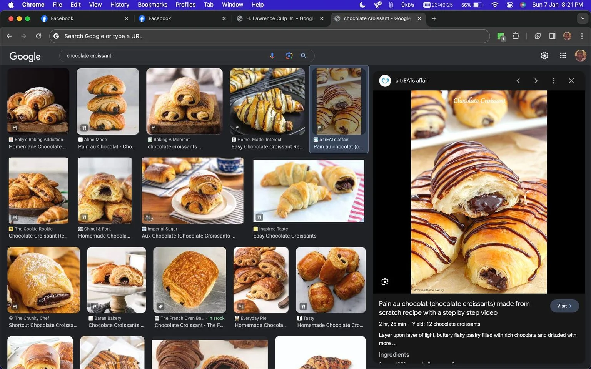Open a new tab with plus button
Image resolution: width=591 pixels, height=369 pixels.
tap(434, 18)
